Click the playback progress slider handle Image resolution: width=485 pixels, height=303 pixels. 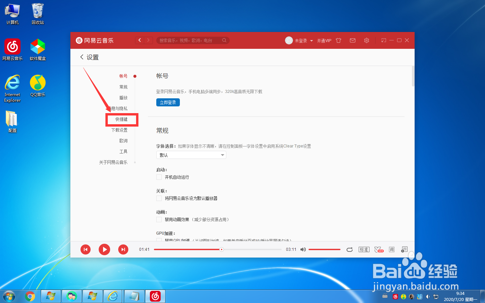[x=222, y=249]
